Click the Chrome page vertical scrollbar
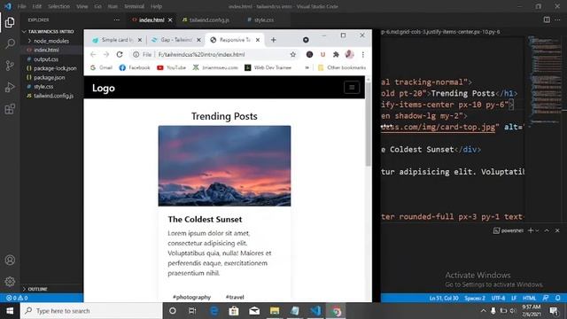The image size is (567, 319). [369, 124]
